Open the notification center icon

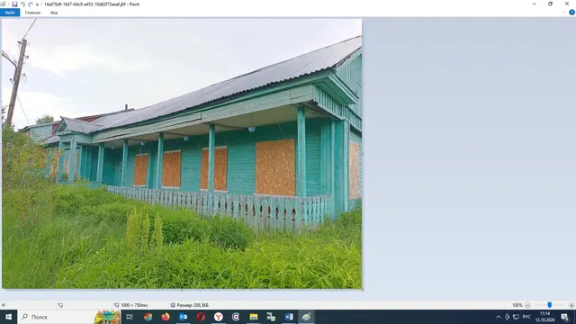565,317
